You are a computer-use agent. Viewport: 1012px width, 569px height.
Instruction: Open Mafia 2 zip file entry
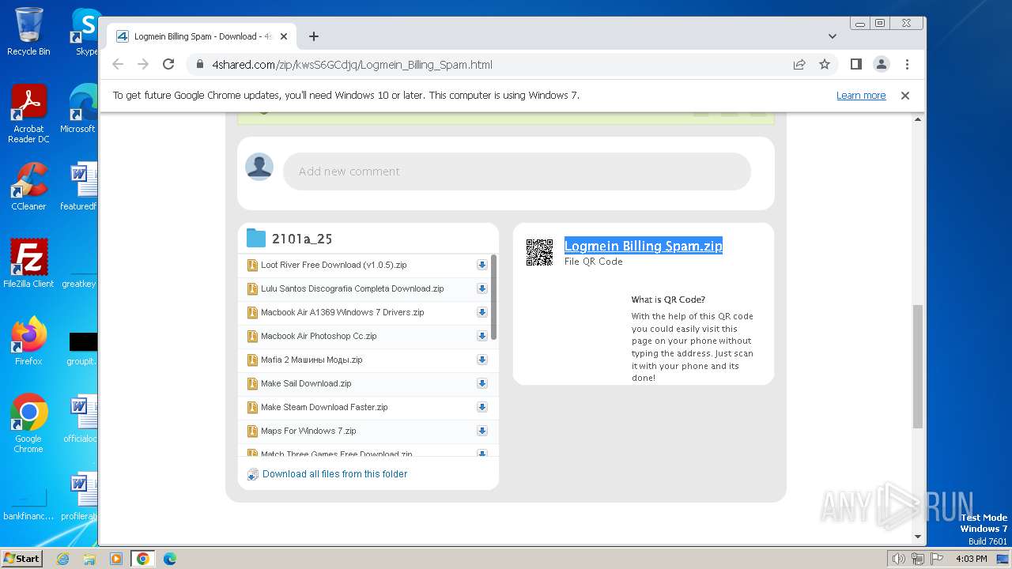312,360
